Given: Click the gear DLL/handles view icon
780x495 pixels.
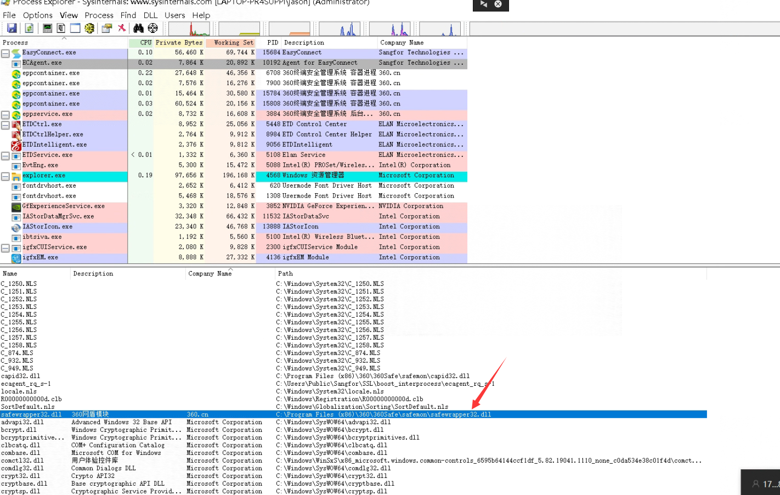Looking at the screenshot, I should click(89, 28).
